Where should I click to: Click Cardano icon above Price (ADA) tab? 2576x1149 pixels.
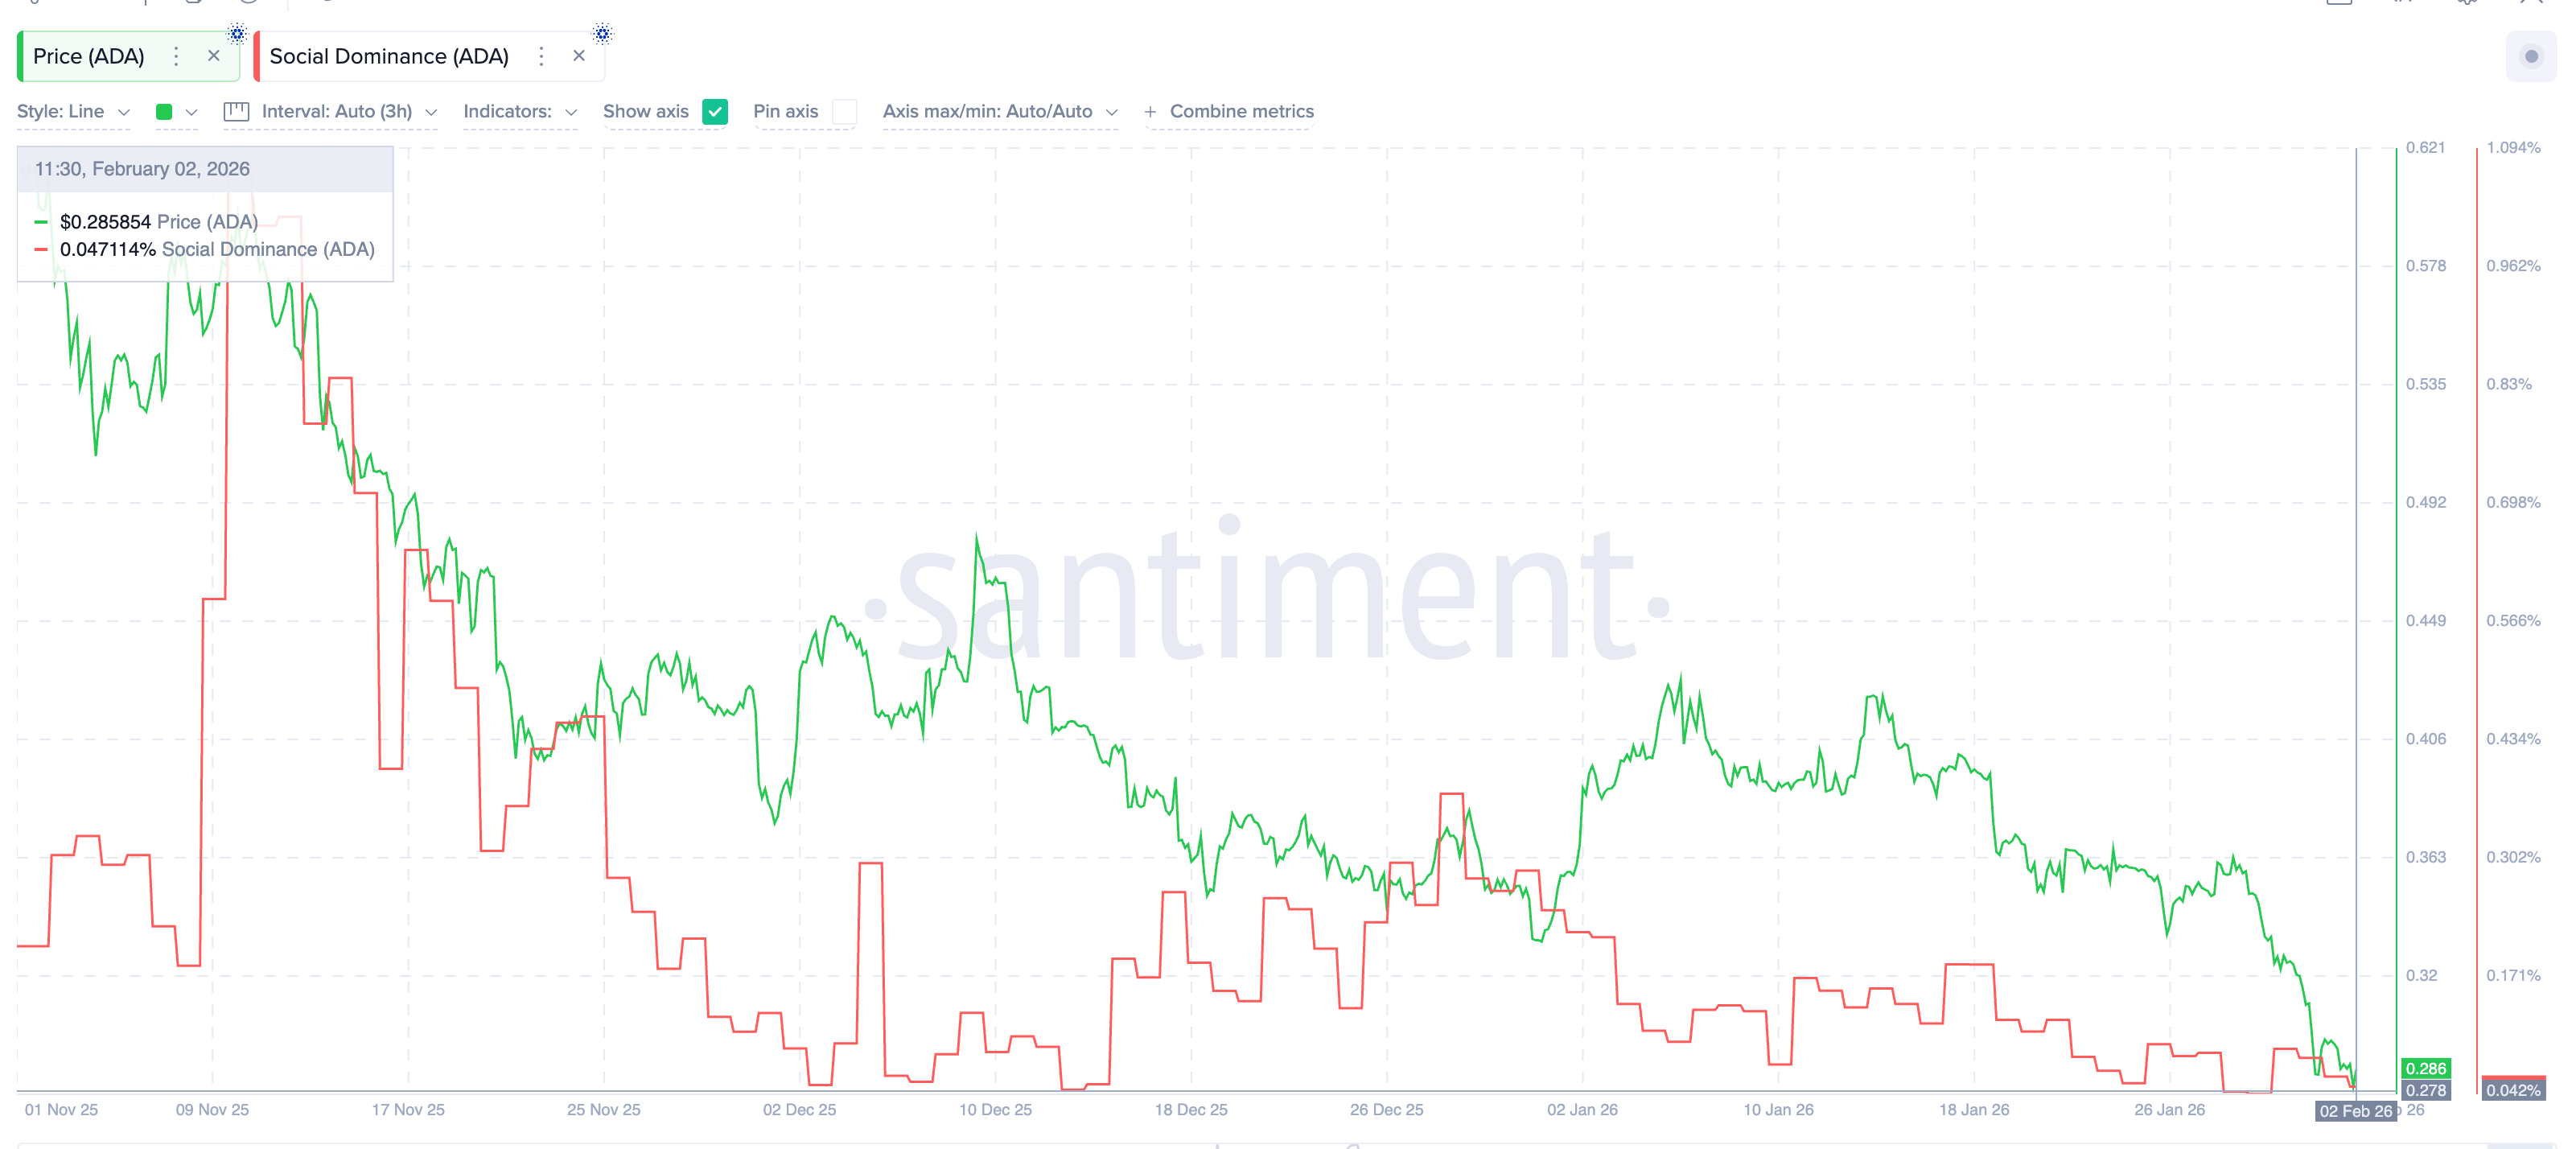coord(237,34)
